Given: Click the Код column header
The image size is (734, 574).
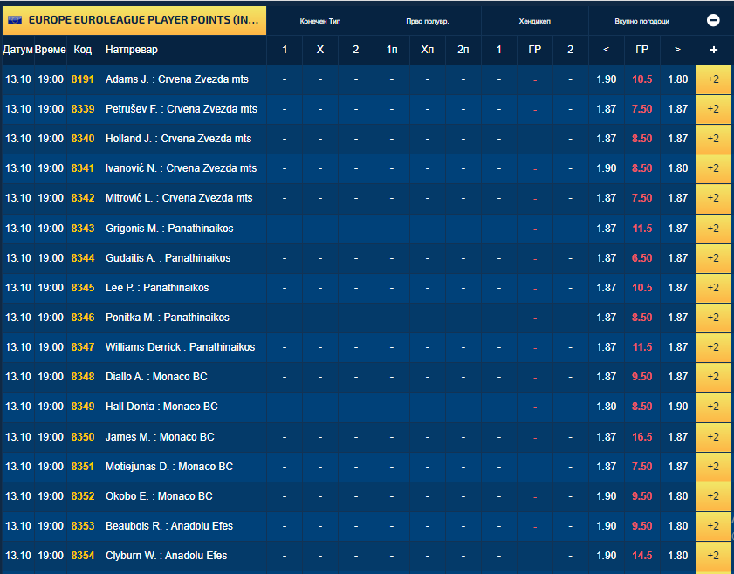Looking at the screenshot, I should [x=83, y=50].
